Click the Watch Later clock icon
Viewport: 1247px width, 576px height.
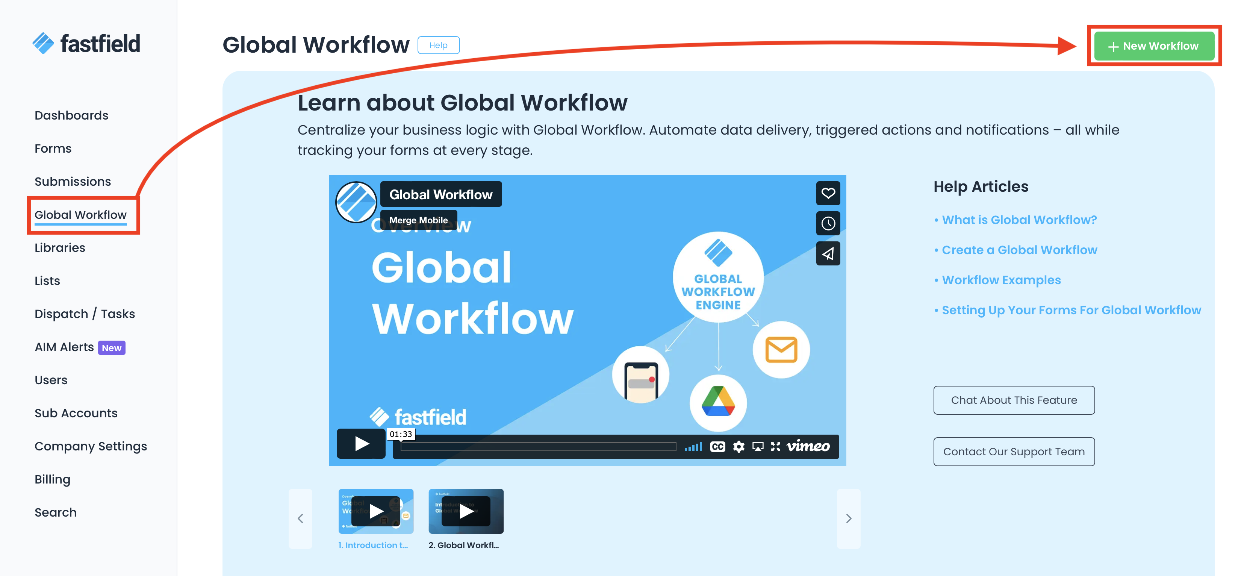pos(828,223)
